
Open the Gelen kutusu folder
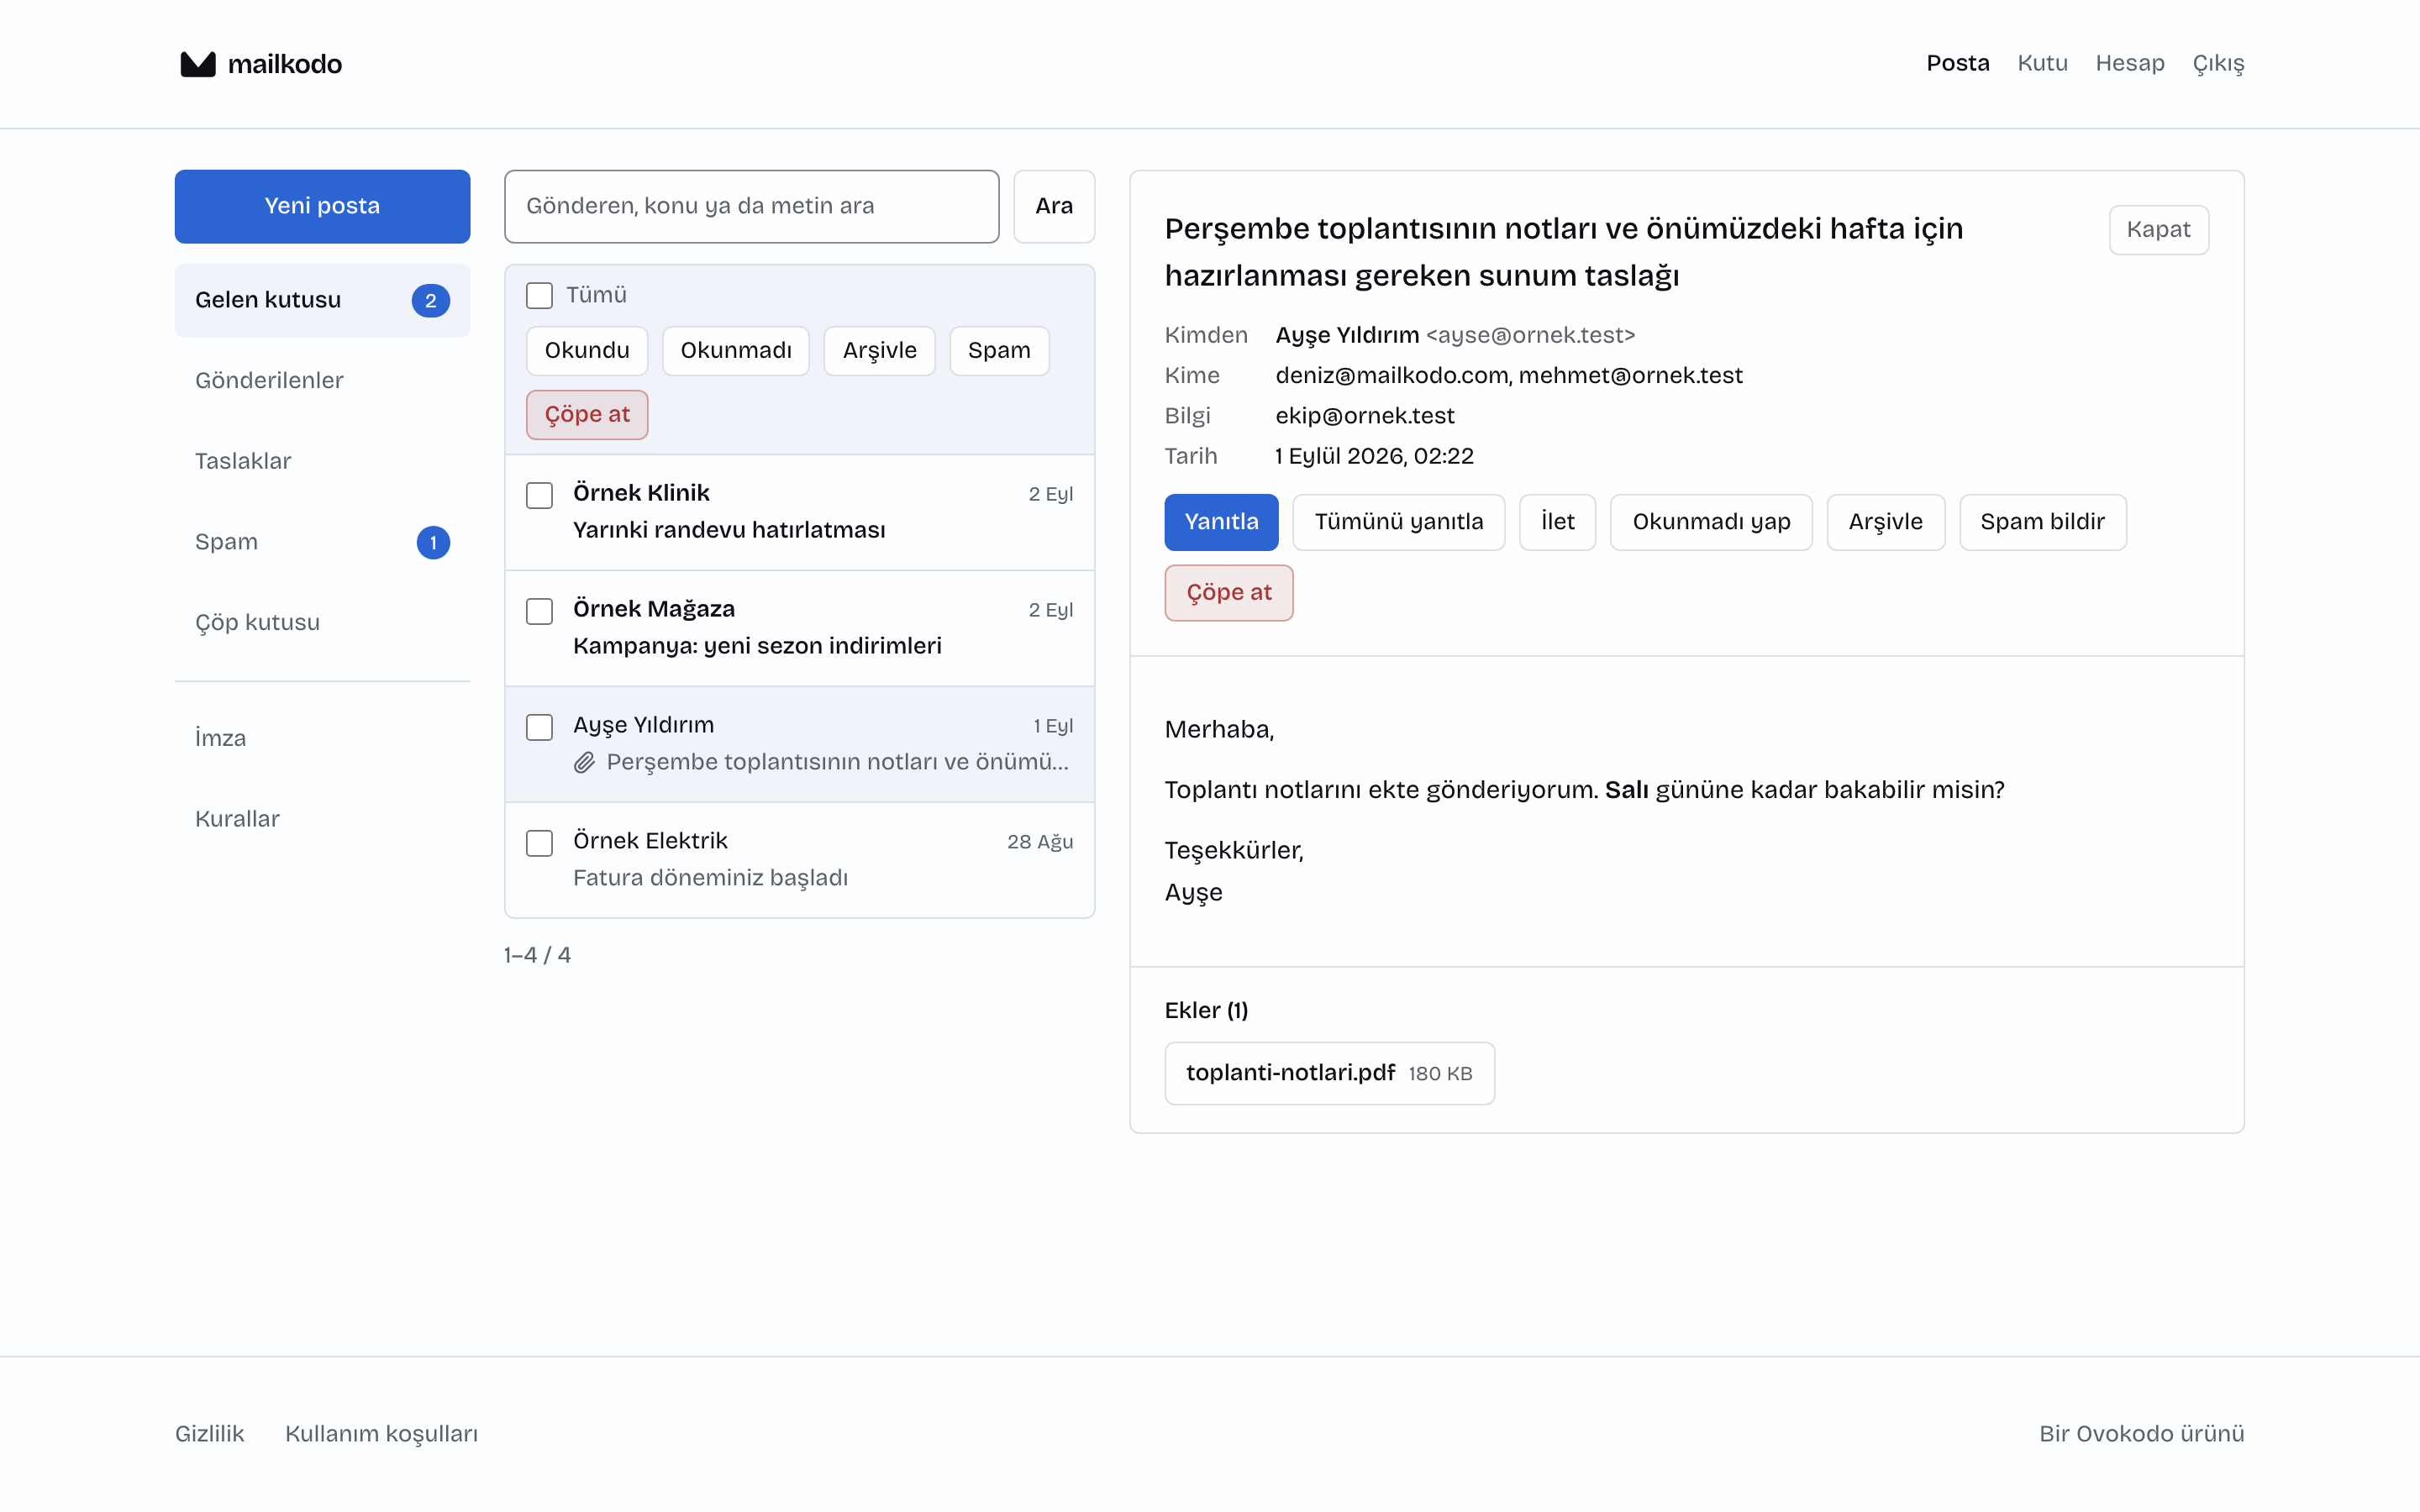point(322,301)
